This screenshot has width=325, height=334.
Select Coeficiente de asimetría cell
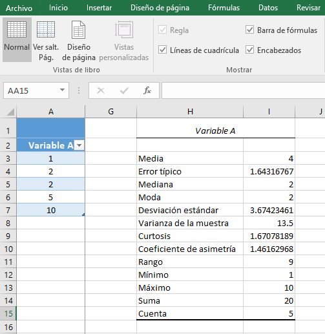coord(190,249)
